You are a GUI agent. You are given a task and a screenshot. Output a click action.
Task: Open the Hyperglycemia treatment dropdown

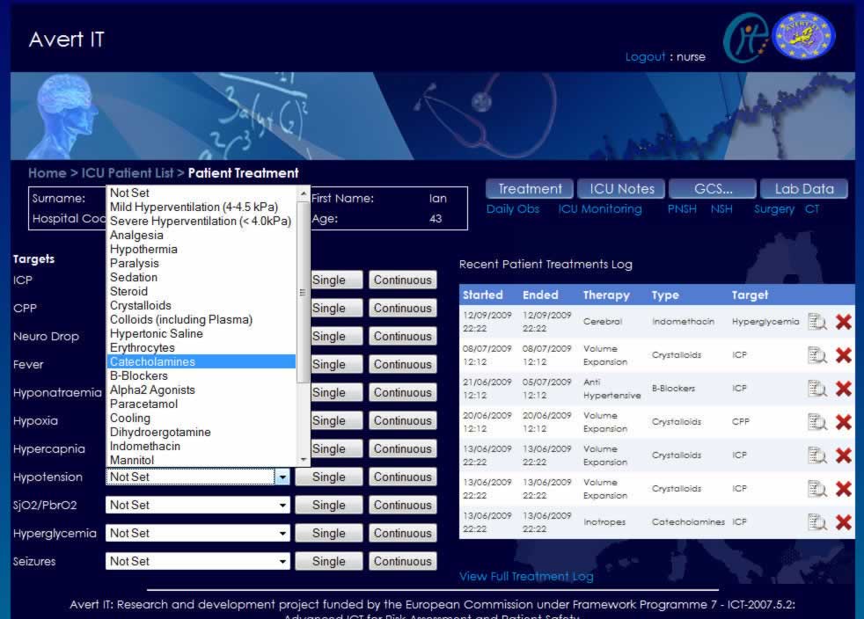(282, 533)
